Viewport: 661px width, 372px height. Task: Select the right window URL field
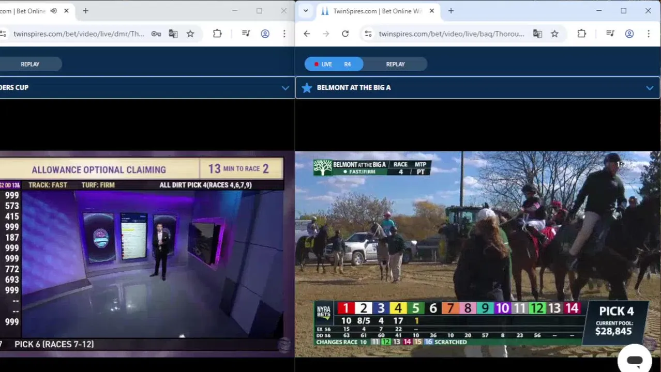click(451, 34)
